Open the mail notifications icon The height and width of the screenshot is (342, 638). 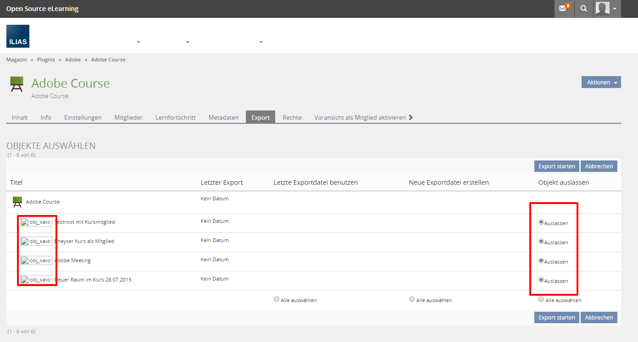click(563, 9)
